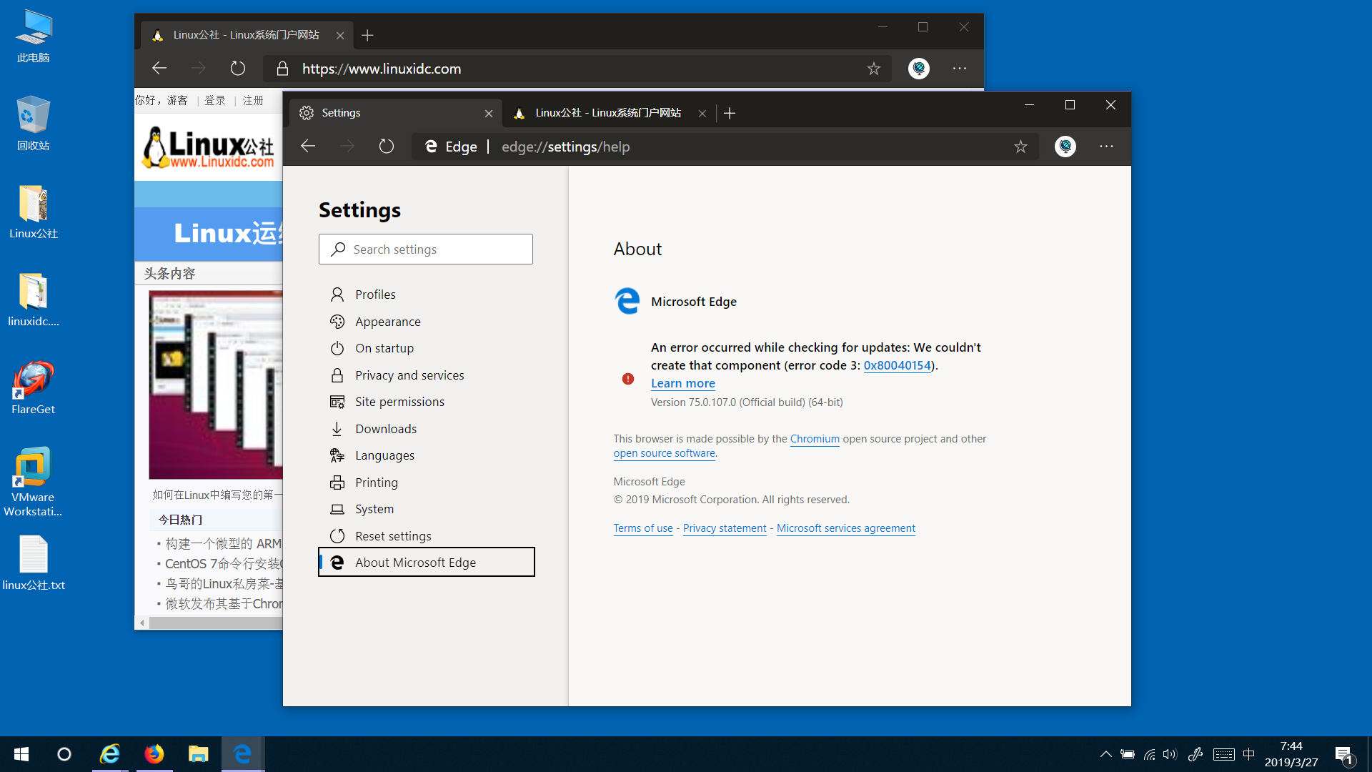Open Microsoft services agreement link
This screenshot has height=772, width=1372.
(846, 528)
